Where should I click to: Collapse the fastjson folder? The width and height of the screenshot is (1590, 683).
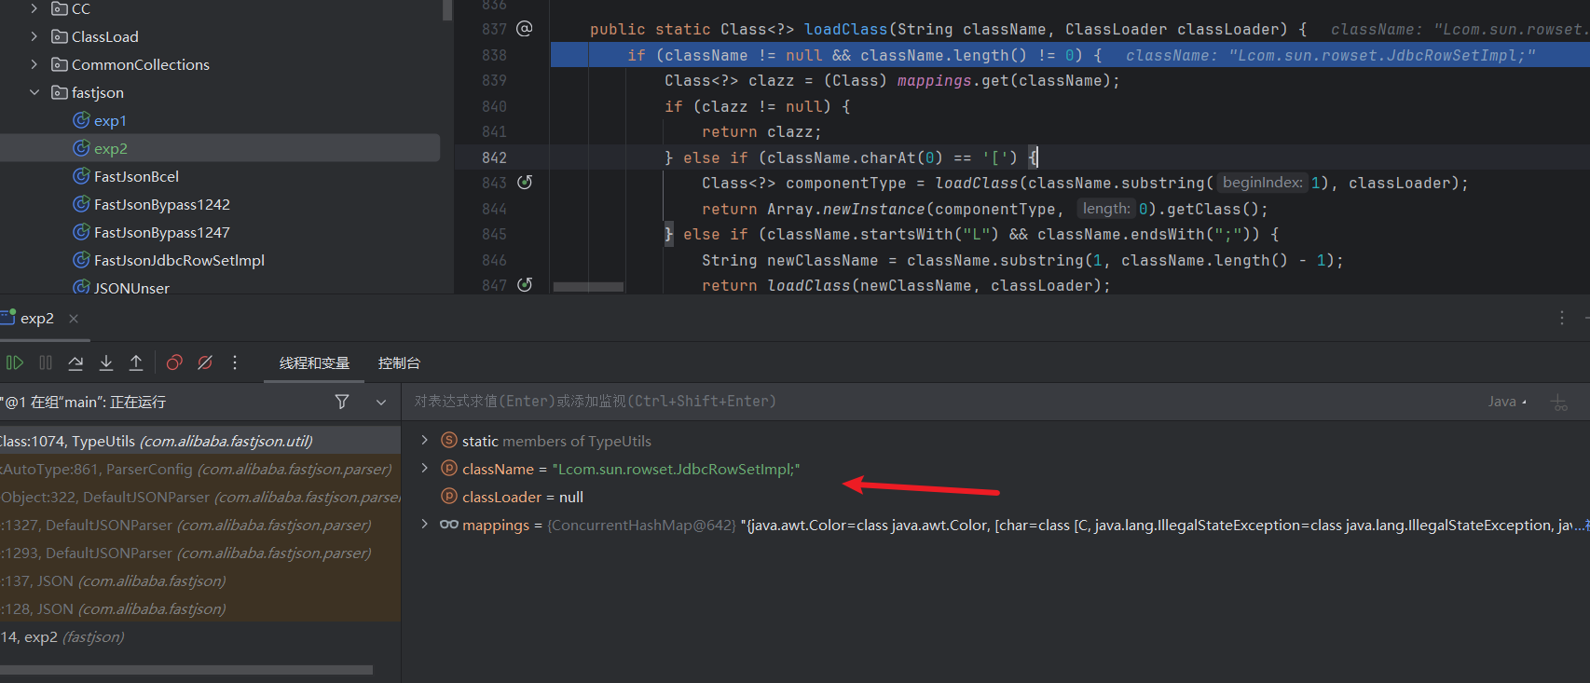tap(34, 92)
